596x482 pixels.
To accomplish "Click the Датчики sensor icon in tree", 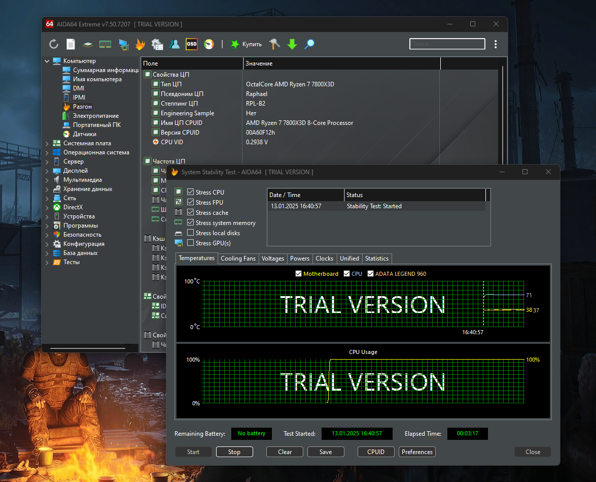I will click(66, 134).
